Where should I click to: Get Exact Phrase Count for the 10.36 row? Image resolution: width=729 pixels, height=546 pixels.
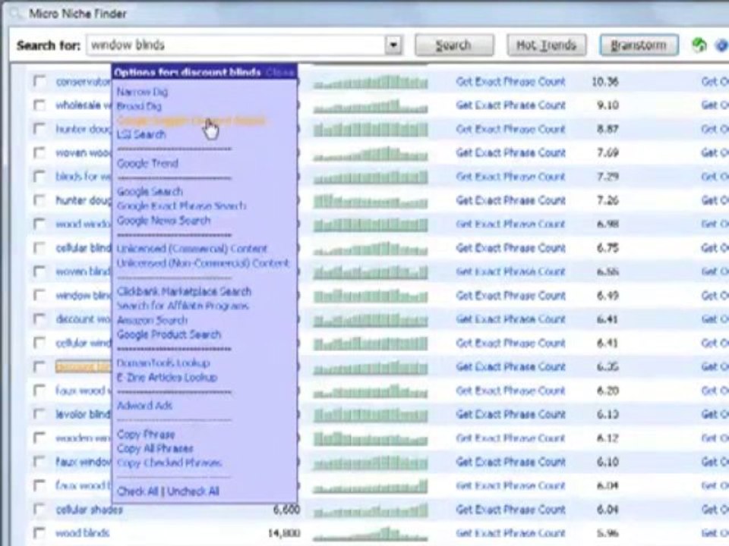(510, 82)
